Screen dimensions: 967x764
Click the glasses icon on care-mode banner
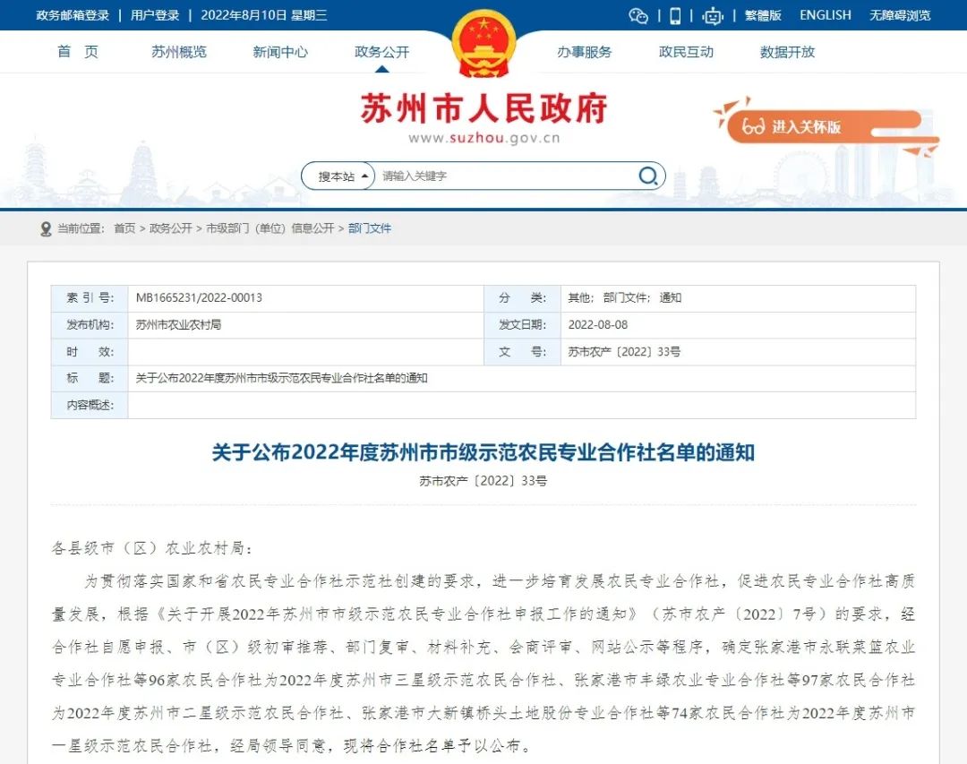[x=754, y=126]
